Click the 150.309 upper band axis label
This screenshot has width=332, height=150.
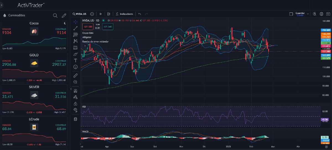tap(326, 30)
